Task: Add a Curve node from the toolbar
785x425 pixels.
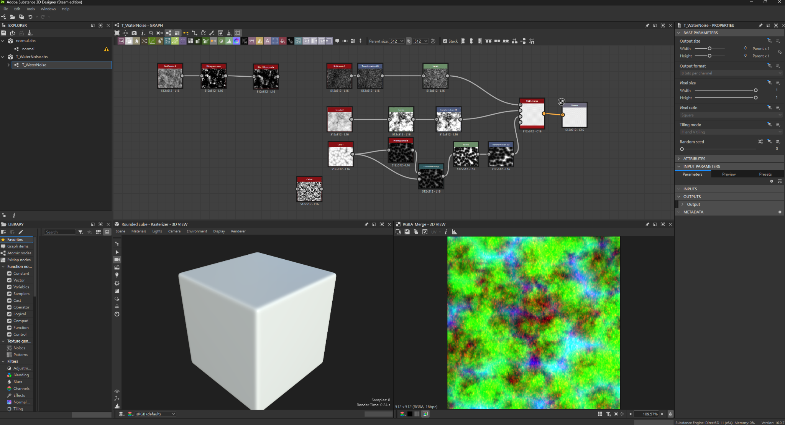Action: tap(152, 41)
